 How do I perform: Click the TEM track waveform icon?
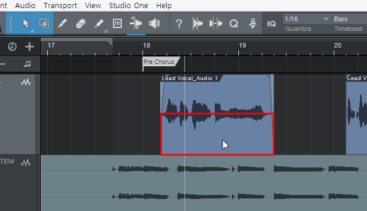tap(26, 163)
